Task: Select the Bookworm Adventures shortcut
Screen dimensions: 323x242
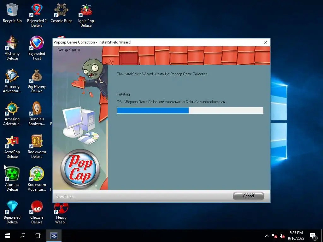Action: click(37, 179)
